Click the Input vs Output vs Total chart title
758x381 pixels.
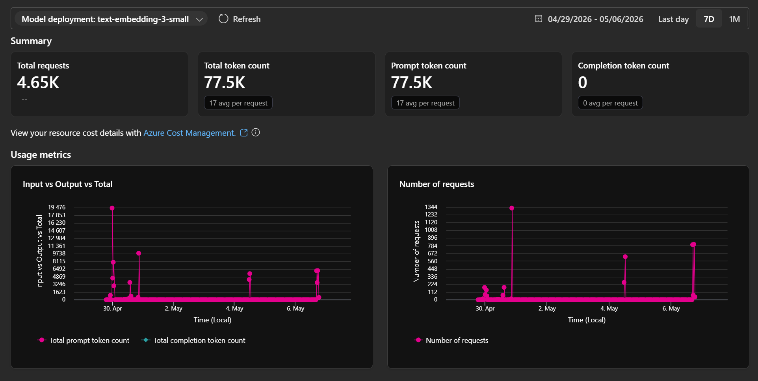[x=68, y=184]
